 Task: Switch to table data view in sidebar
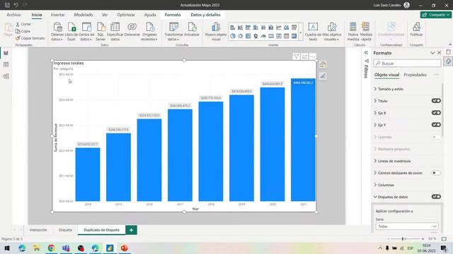(x=6, y=64)
